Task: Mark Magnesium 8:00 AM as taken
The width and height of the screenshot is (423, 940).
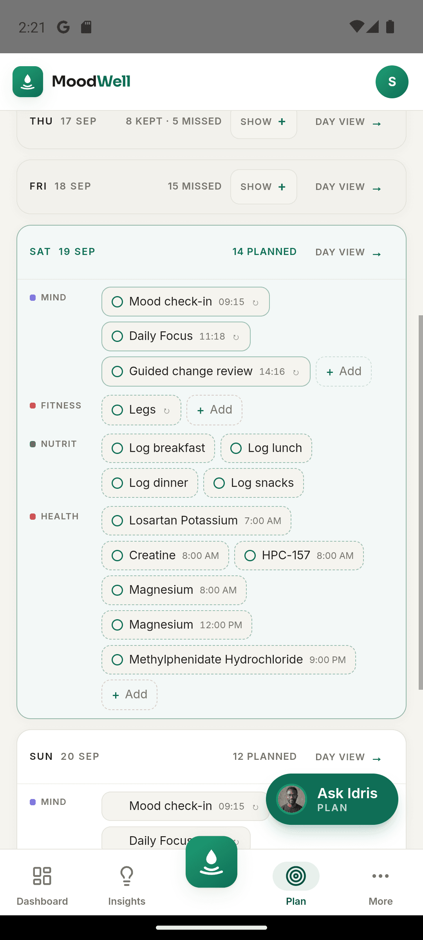Action: 117,590
